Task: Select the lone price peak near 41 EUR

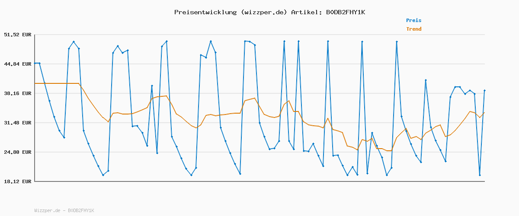Action: tap(426, 80)
